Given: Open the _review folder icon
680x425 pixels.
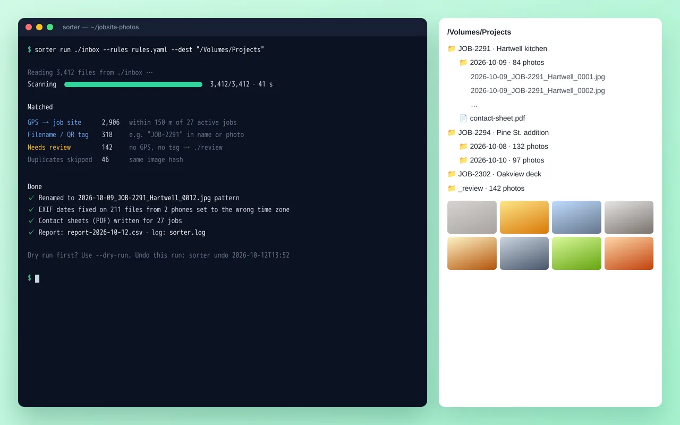Looking at the screenshot, I should tap(452, 188).
